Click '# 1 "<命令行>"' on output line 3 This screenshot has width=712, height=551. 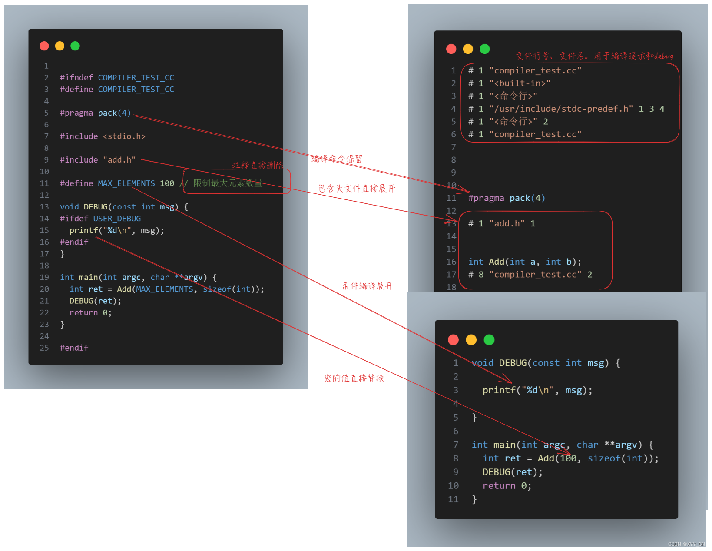coord(503,96)
